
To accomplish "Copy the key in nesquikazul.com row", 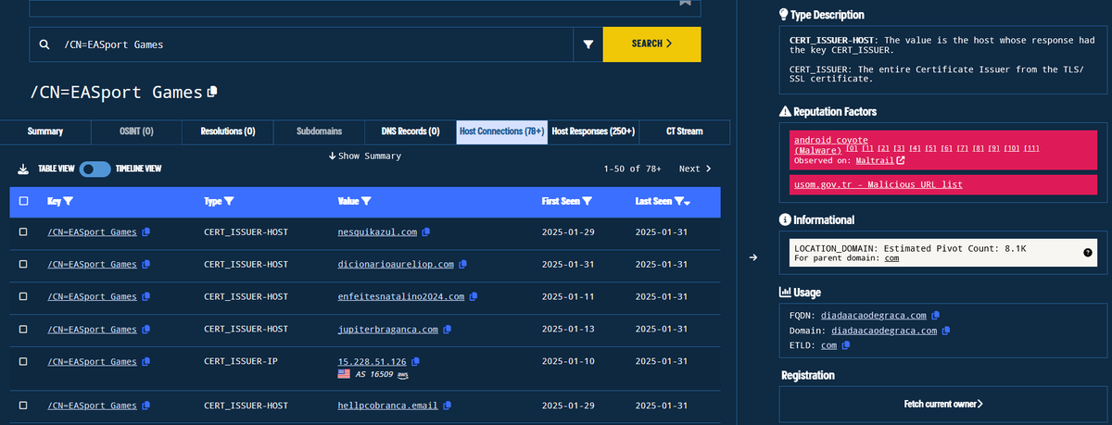I will (x=146, y=231).
